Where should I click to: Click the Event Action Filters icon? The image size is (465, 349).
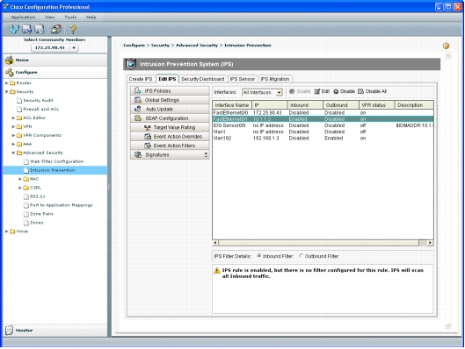coord(148,146)
